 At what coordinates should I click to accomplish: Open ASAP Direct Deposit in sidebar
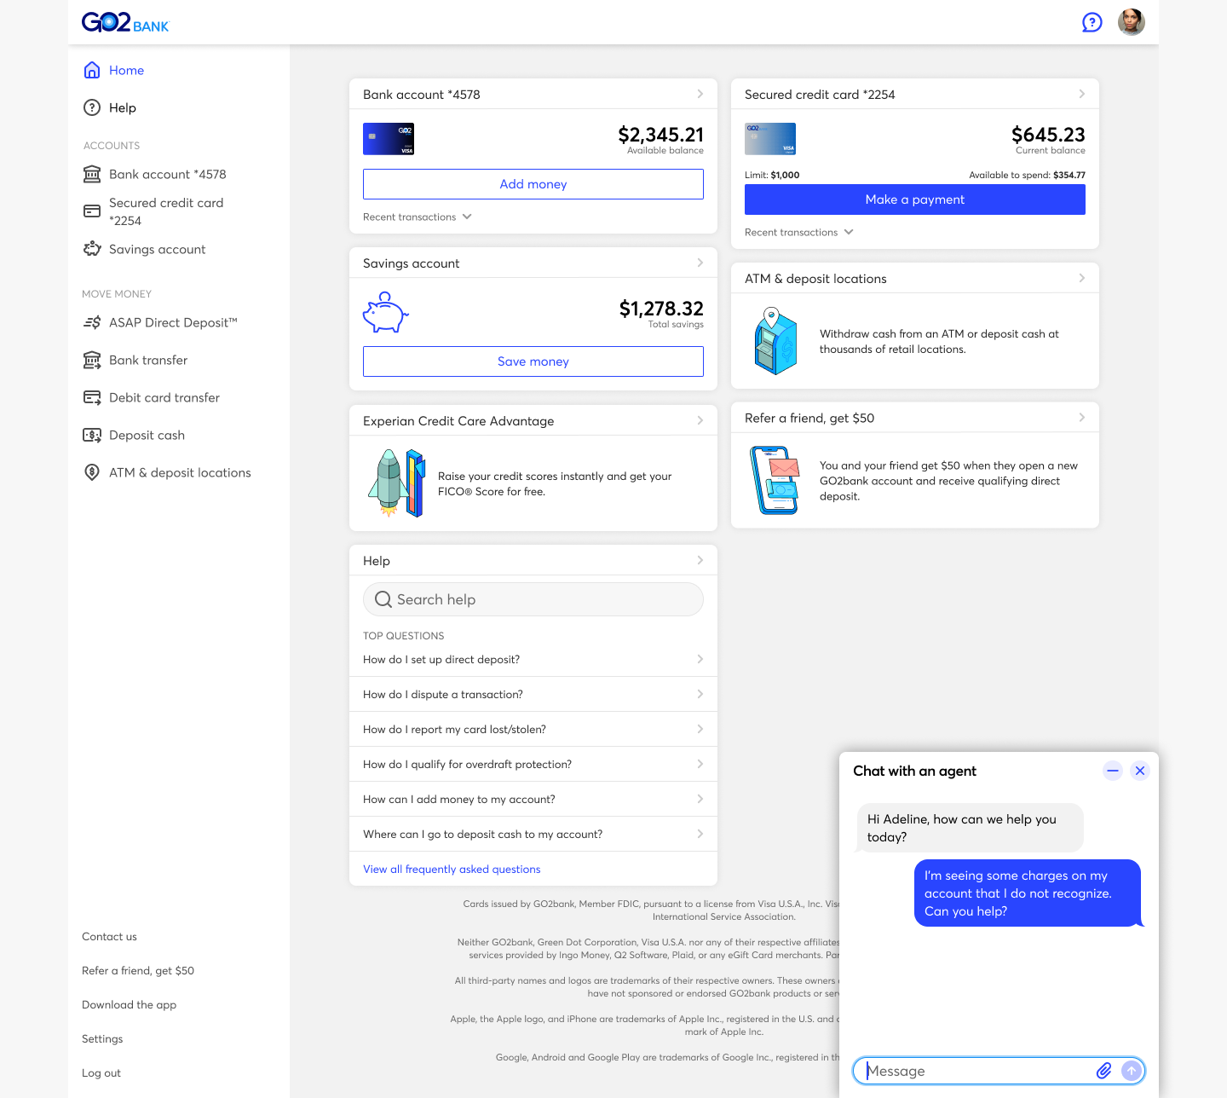pos(173,323)
